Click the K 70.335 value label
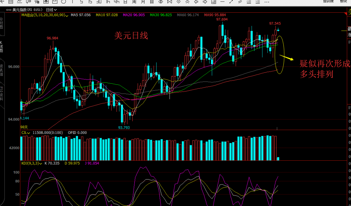 52,163
